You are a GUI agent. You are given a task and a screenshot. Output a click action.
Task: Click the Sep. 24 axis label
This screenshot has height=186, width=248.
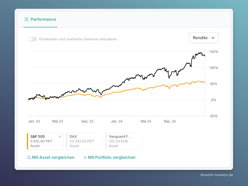tap(170, 121)
